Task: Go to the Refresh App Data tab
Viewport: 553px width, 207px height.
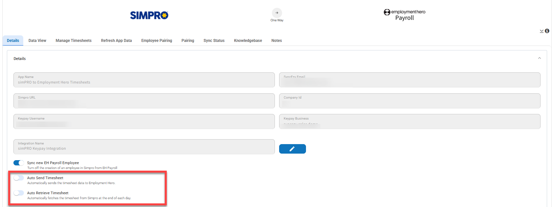Action: click(x=116, y=41)
